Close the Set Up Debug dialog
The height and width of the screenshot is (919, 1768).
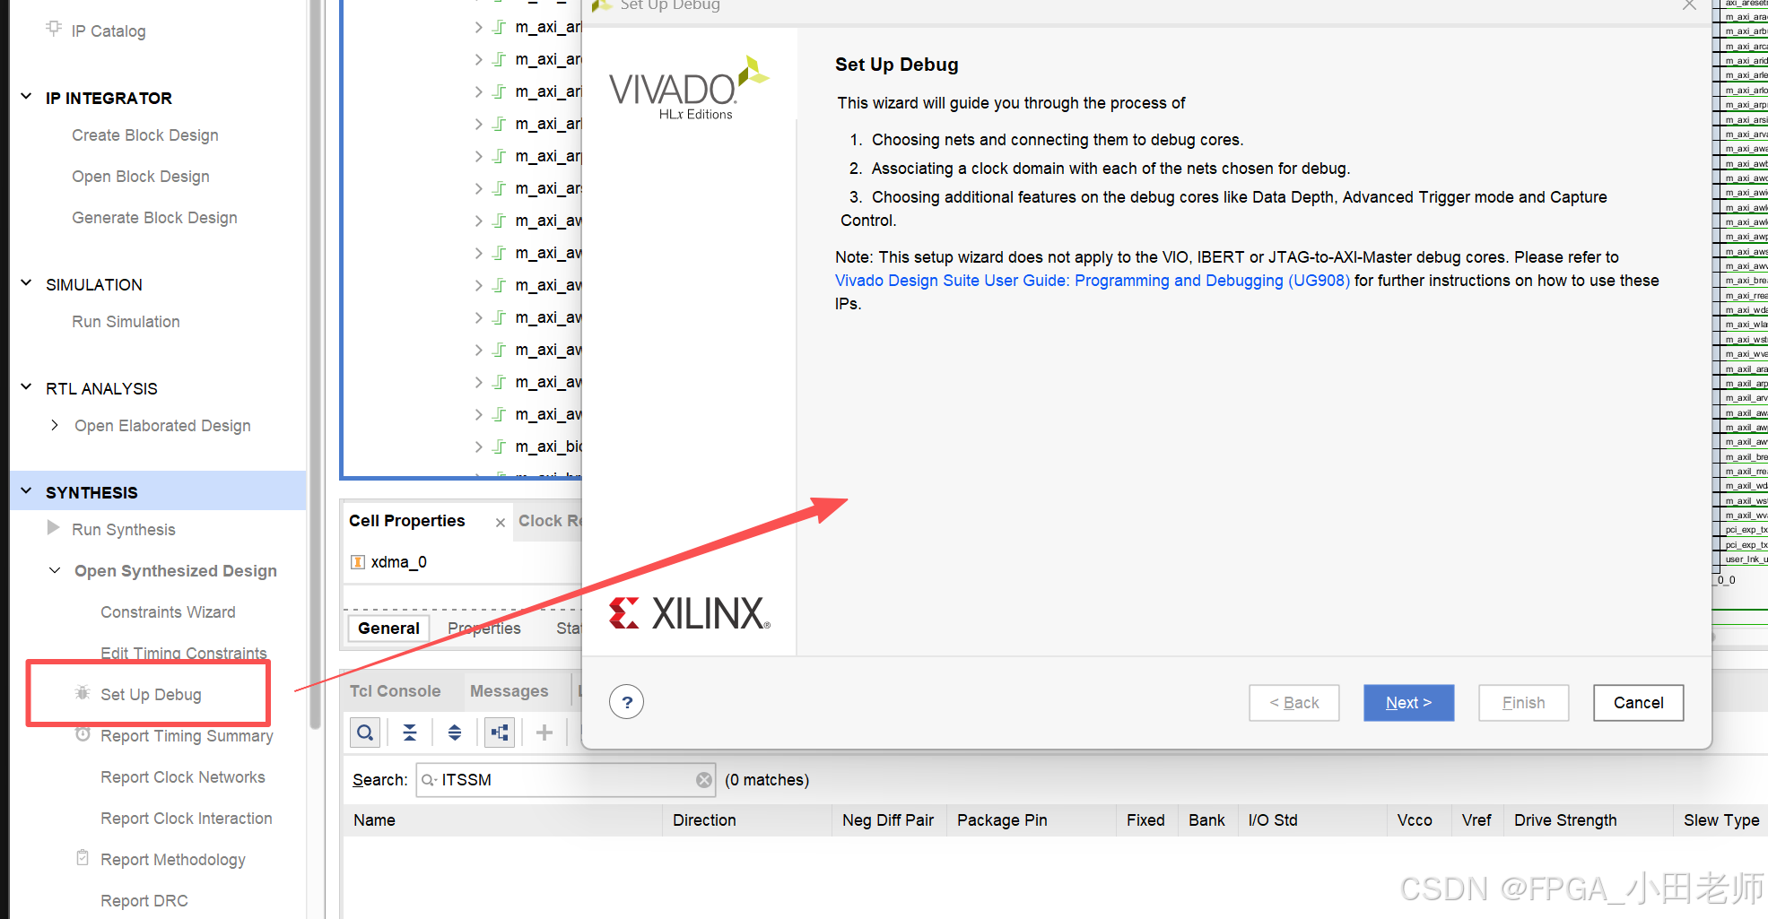(x=1689, y=4)
